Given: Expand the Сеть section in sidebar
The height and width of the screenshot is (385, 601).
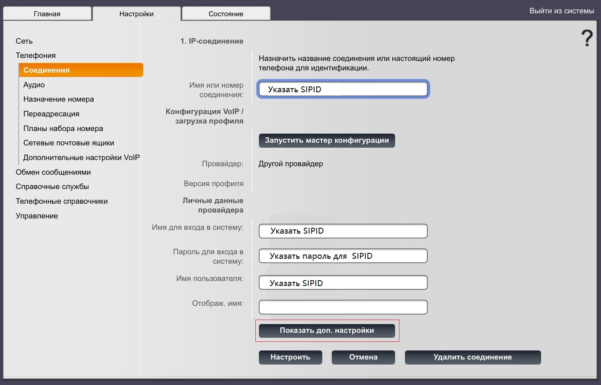Looking at the screenshot, I should (24, 41).
